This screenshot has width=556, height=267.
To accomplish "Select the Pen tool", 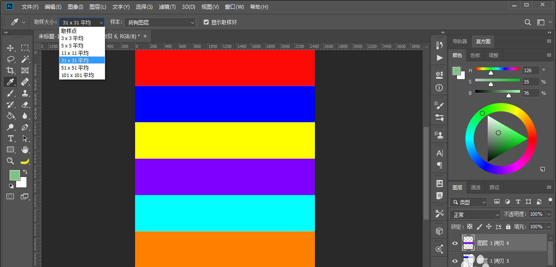I will 25,127.
